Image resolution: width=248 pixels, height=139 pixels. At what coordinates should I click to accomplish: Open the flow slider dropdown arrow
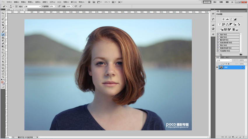point(72,6)
